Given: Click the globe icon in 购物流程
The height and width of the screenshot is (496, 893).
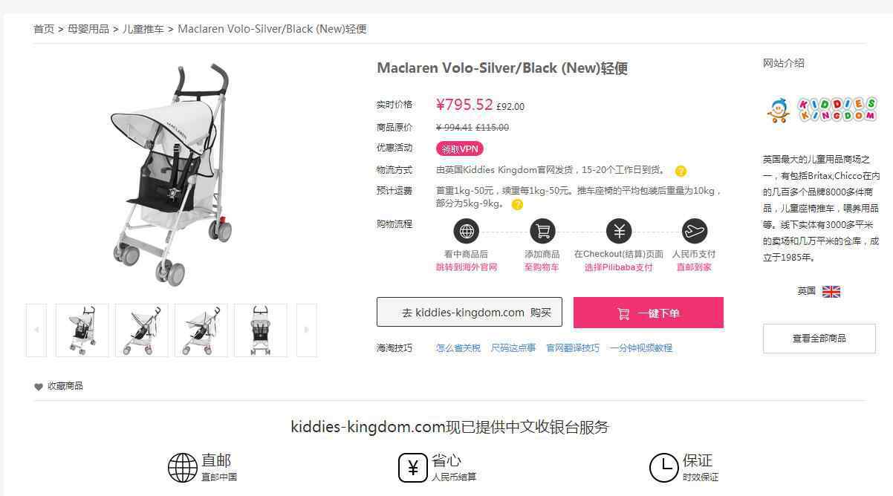Looking at the screenshot, I should coord(466,232).
